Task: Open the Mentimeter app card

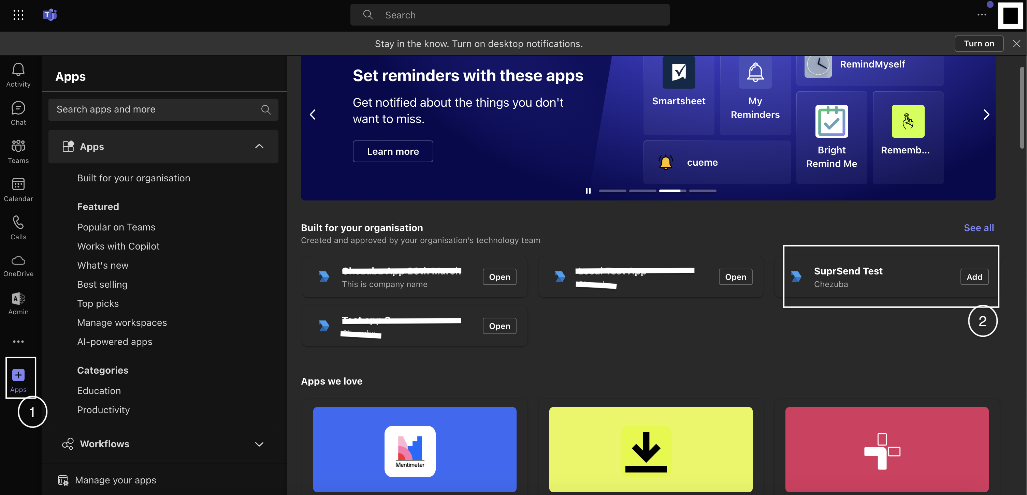Action: coord(415,449)
